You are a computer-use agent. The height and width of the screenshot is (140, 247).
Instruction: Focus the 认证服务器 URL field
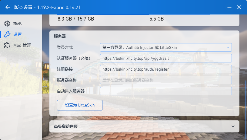pyautogui.click(x=166, y=58)
